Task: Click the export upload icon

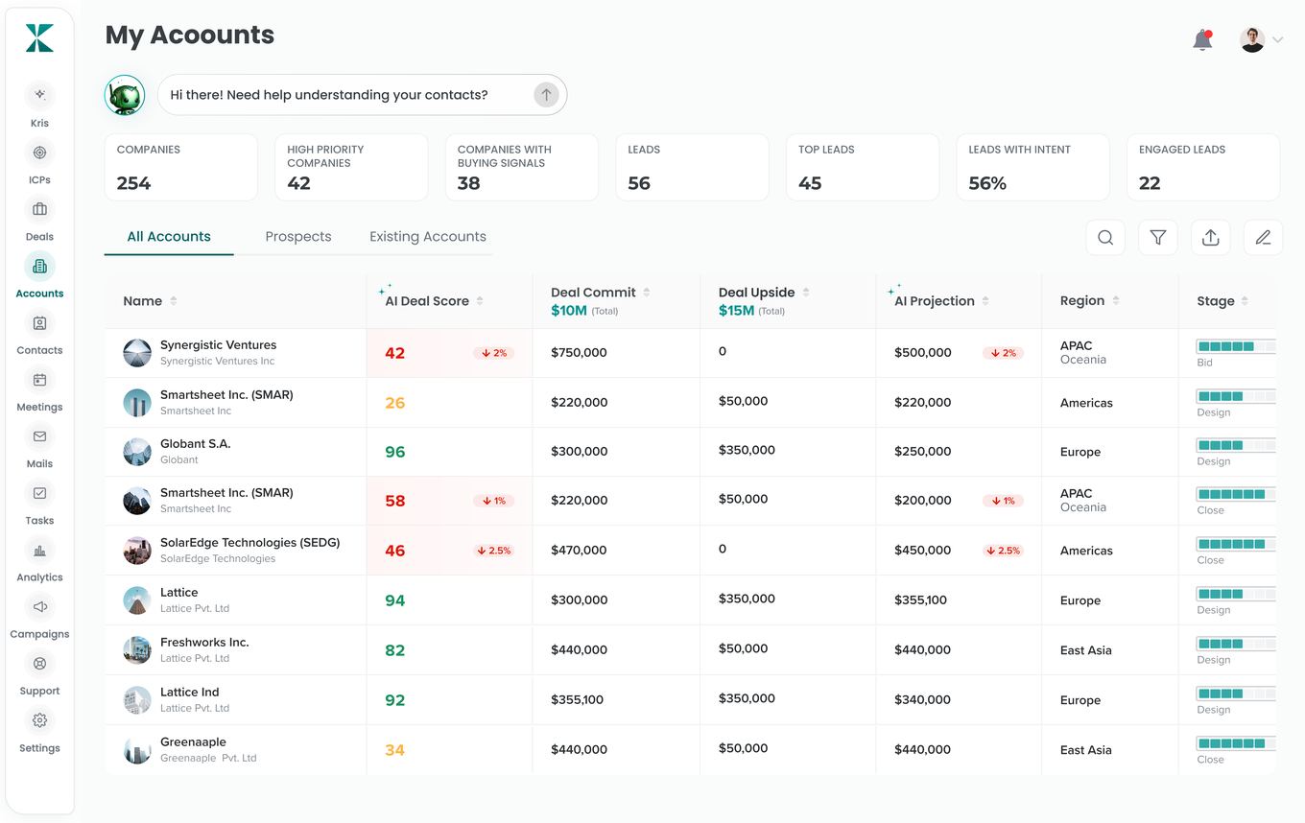Action: pyautogui.click(x=1211, y=238)
